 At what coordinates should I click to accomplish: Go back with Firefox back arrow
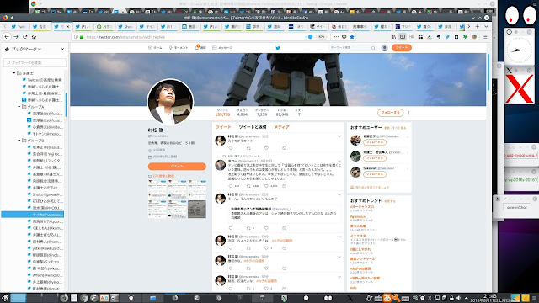coord(7,37)
